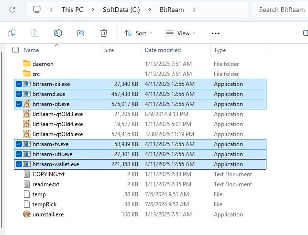The height and width of the screenshot is (235, 308).
Task: Click the bitraam-cli.exe file icon
Action: pos(27,84)
